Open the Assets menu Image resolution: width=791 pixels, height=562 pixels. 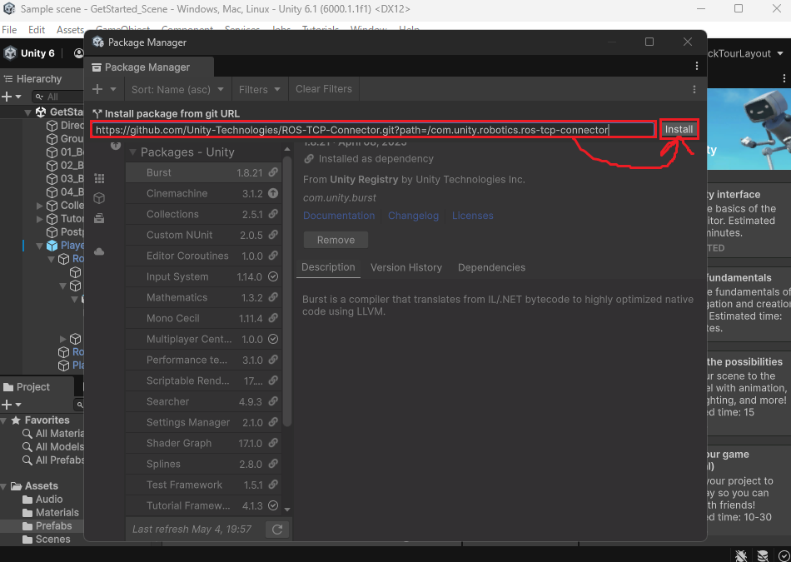70,30
